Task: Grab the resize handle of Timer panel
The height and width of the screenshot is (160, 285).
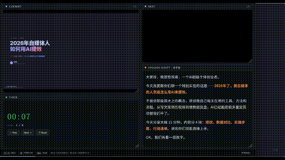Action: pyautogui.click(x=137, y=146)
